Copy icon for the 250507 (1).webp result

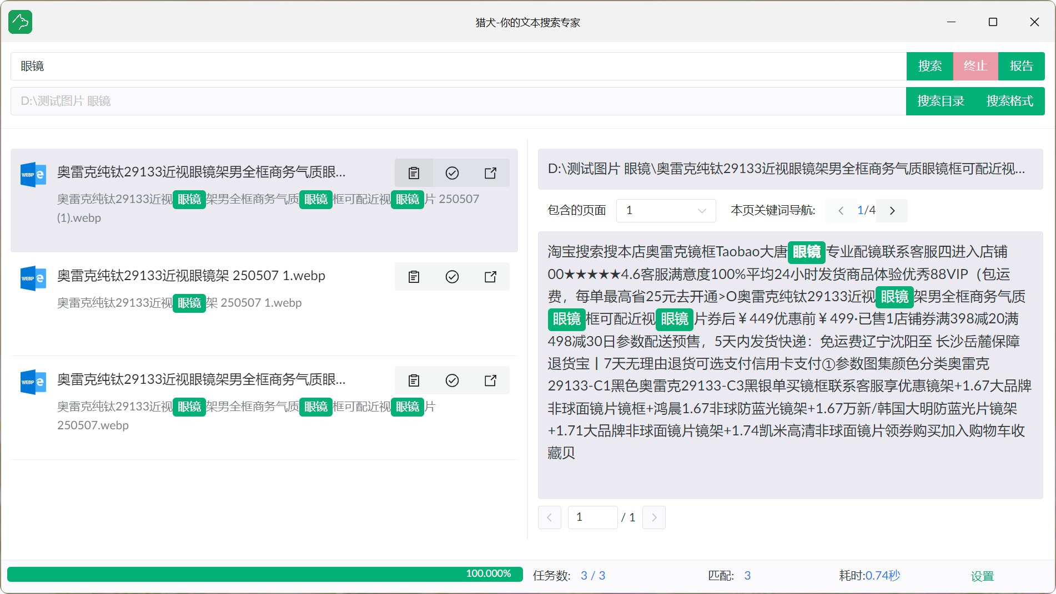pos(414,173)
